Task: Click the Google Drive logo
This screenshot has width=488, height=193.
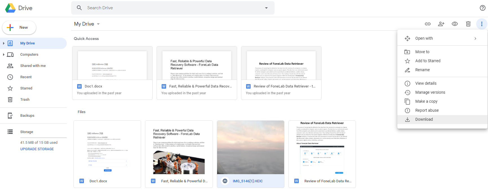Action: click(10, 8)
